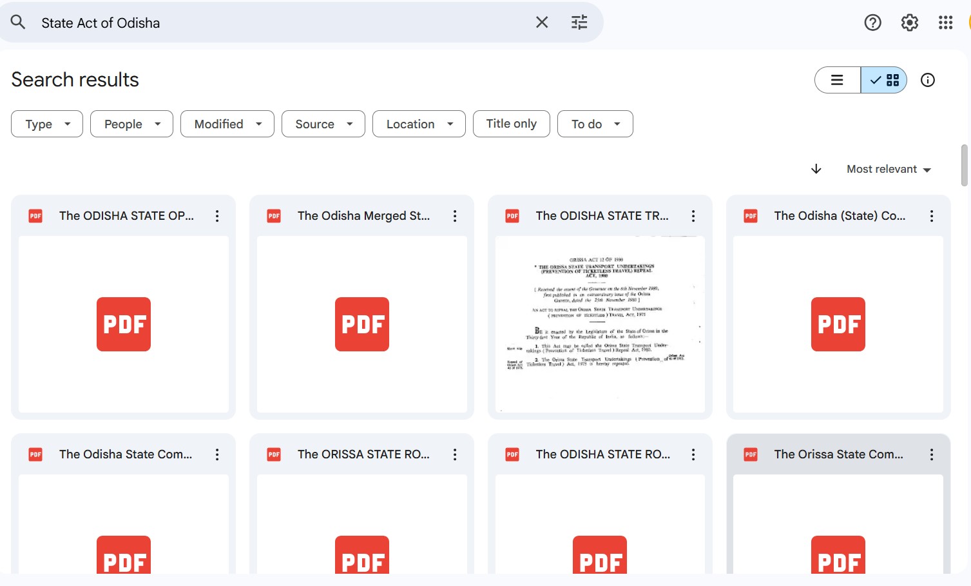This screenshot has height=586, width=971.
Task: Open the Help question mark menu
Action: (872, 23)
